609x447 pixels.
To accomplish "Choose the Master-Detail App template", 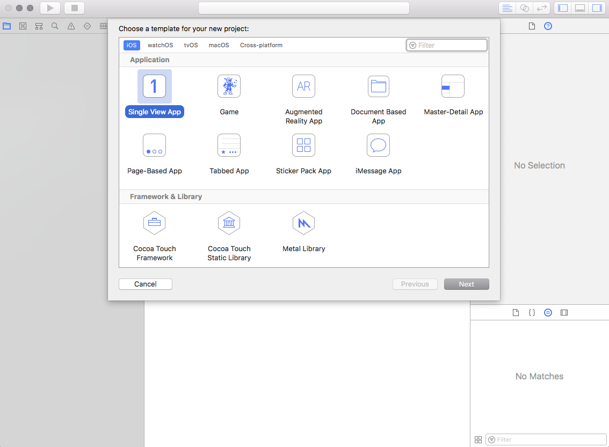I will coord(453,96).
